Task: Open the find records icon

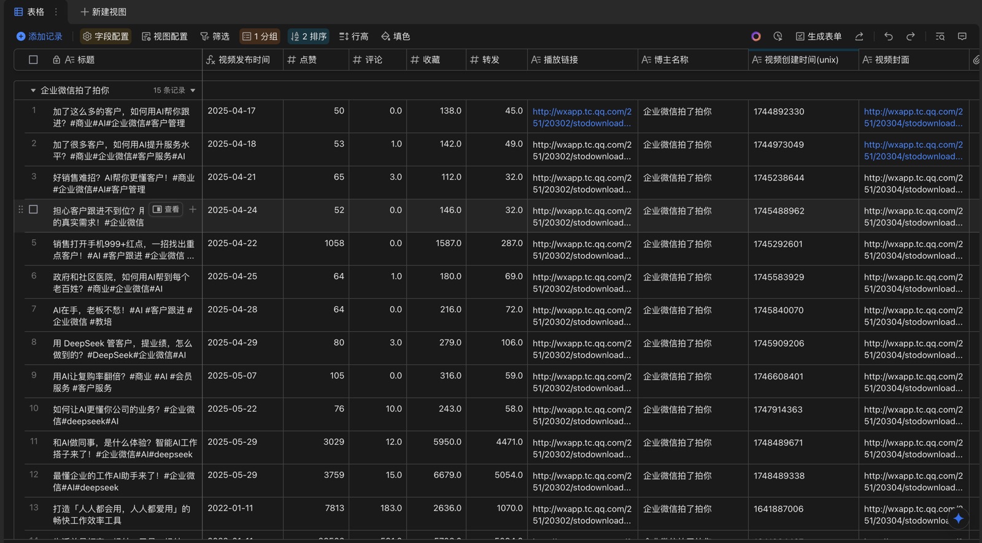Action: 940,36
